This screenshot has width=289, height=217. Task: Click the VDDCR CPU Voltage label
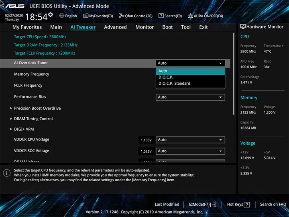pos(32,139)
